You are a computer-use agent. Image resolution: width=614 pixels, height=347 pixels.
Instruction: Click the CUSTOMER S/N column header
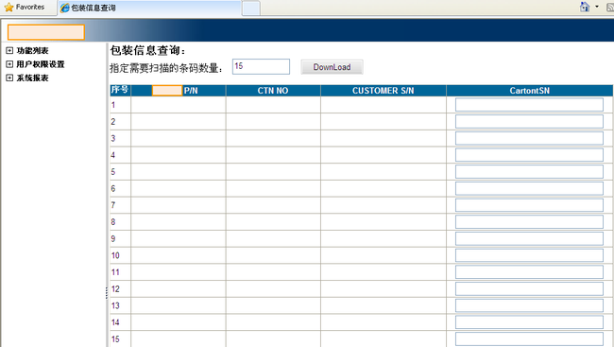(x=383, y=91)
